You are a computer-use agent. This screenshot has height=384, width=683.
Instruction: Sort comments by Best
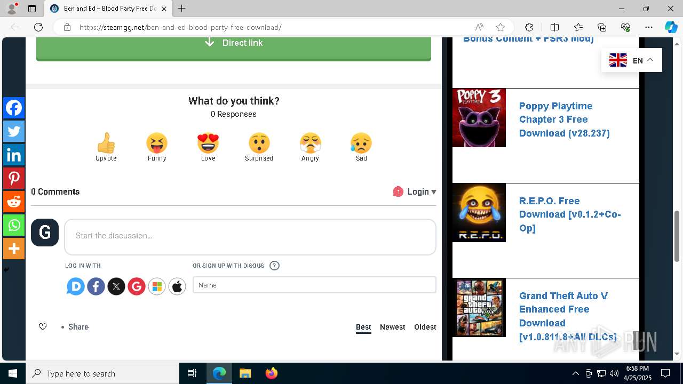[363, 327]
